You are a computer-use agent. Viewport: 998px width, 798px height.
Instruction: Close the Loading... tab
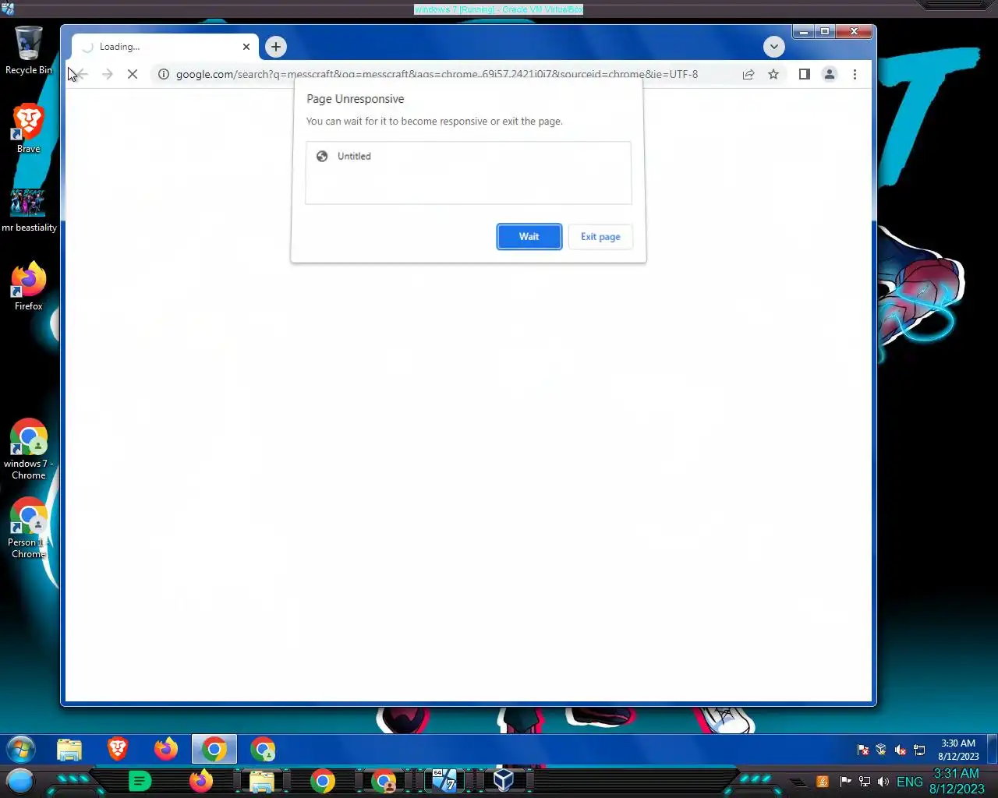(x=246, y=47)
